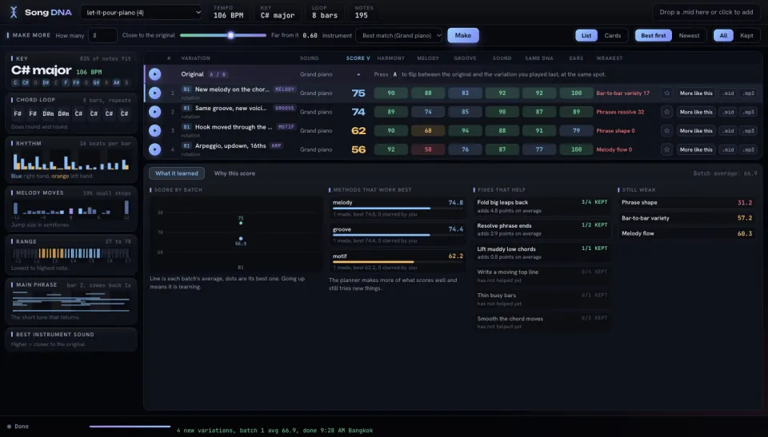Image resolution: width=768 pixels, height=437 pixels.
Task: Play the Original track
Action: tap(154, 73)
